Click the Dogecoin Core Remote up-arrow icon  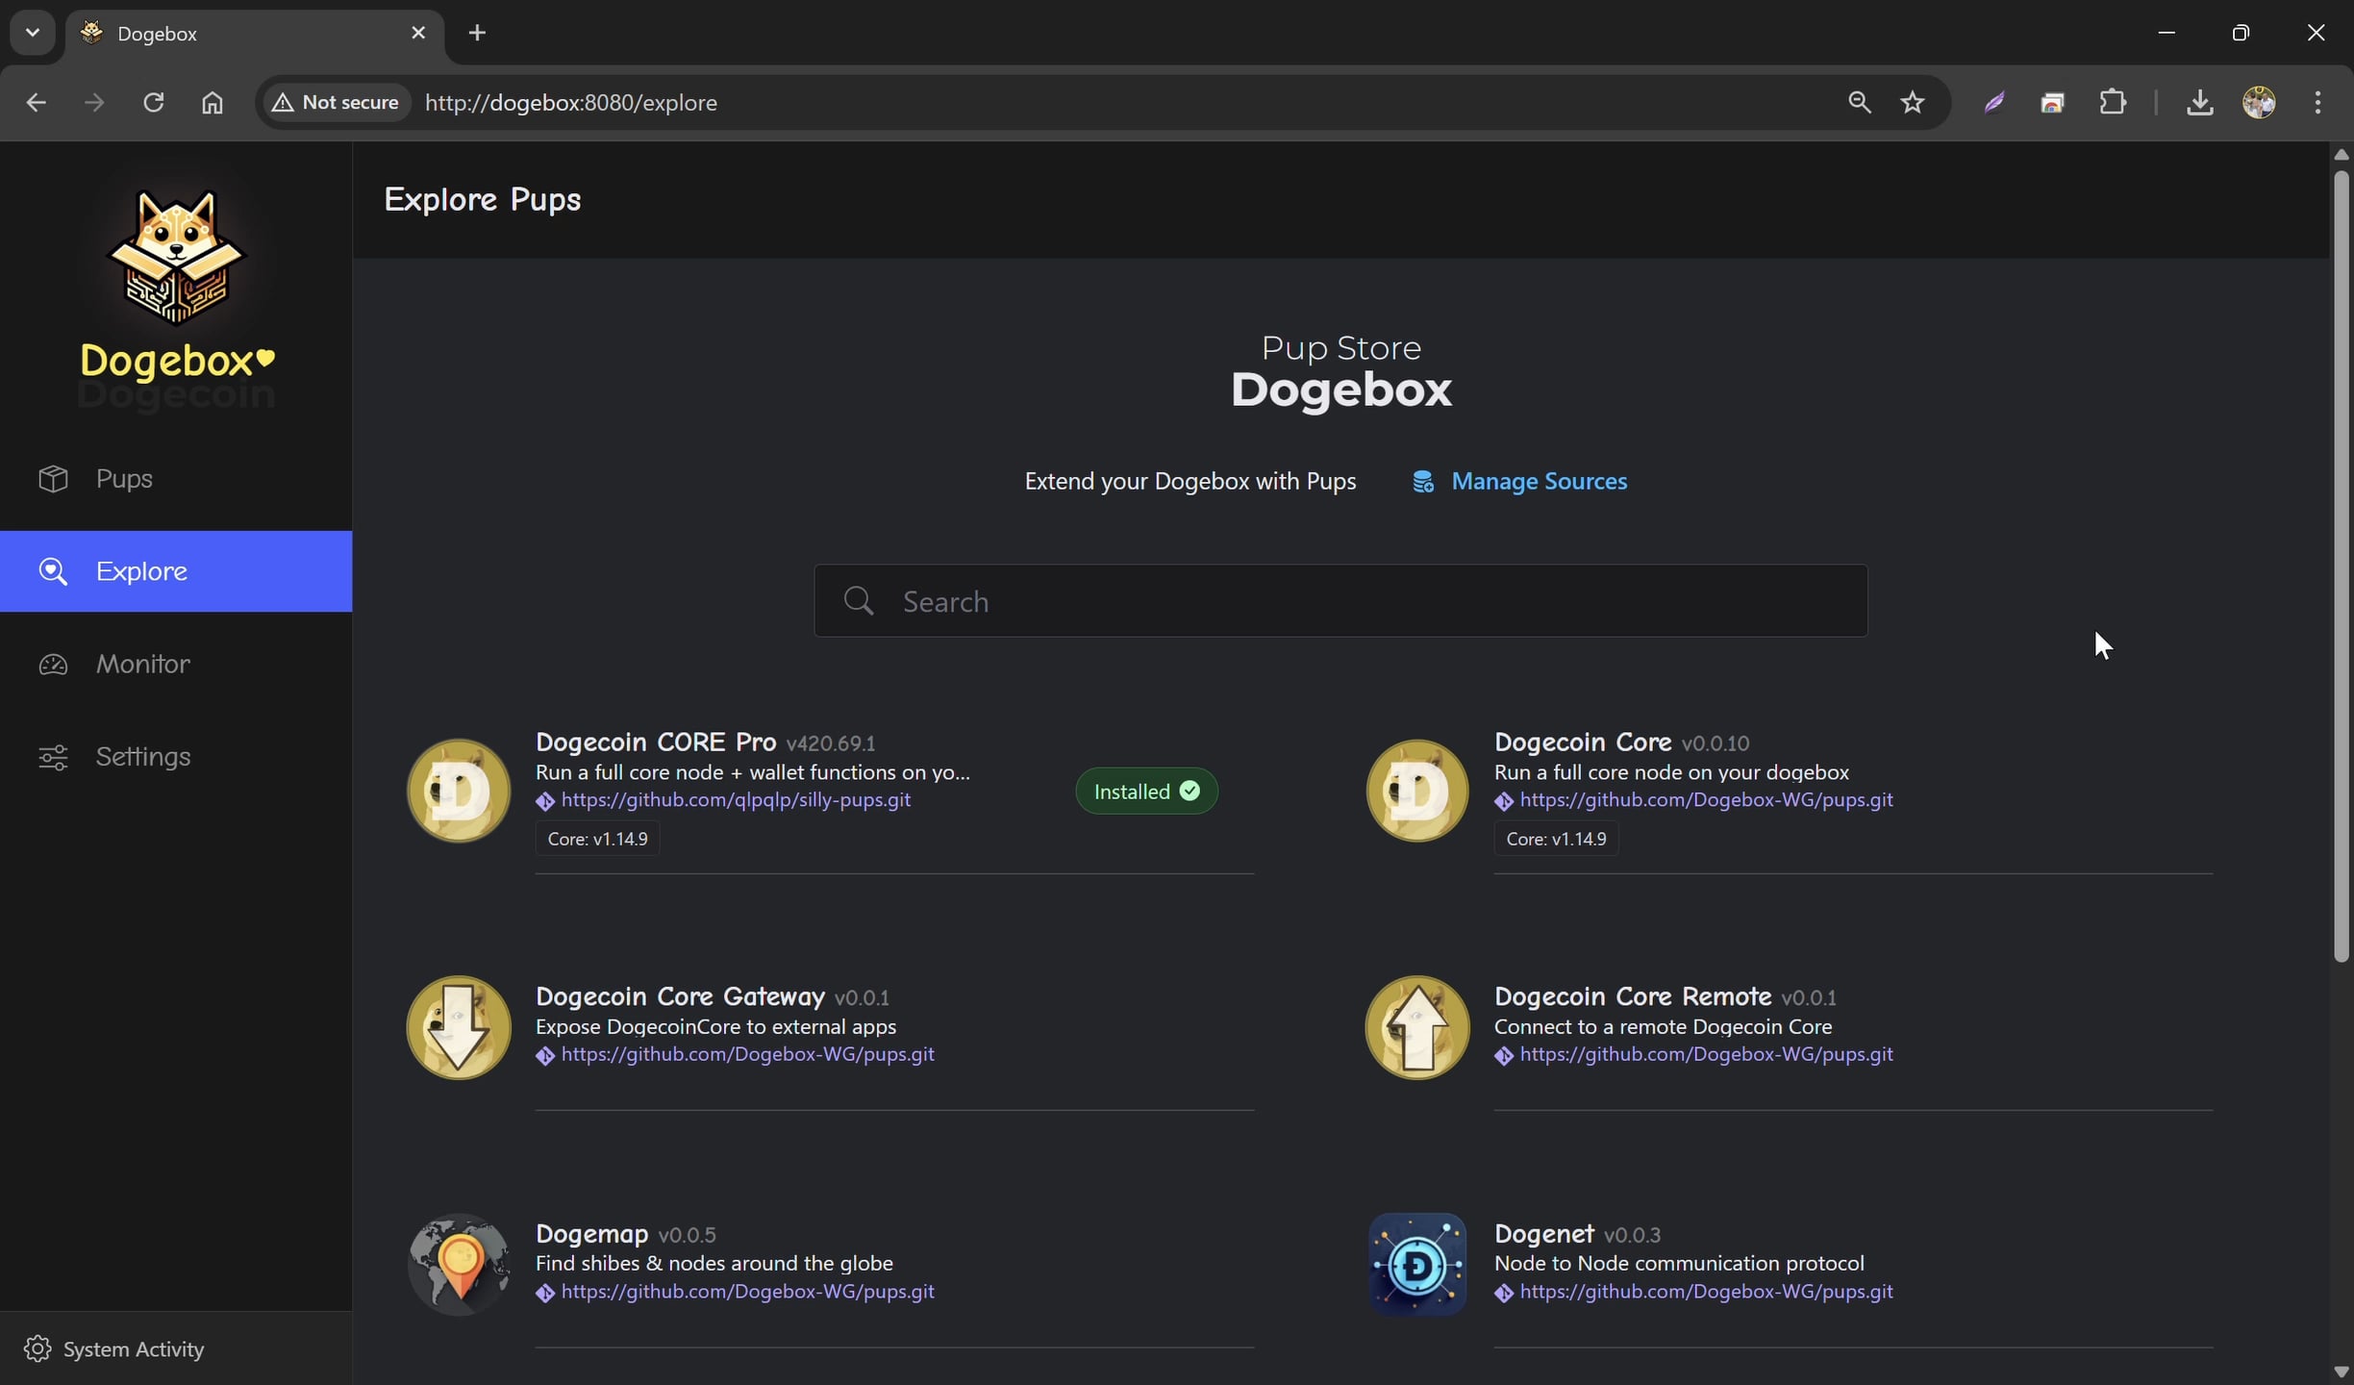click(1416, 1027)
